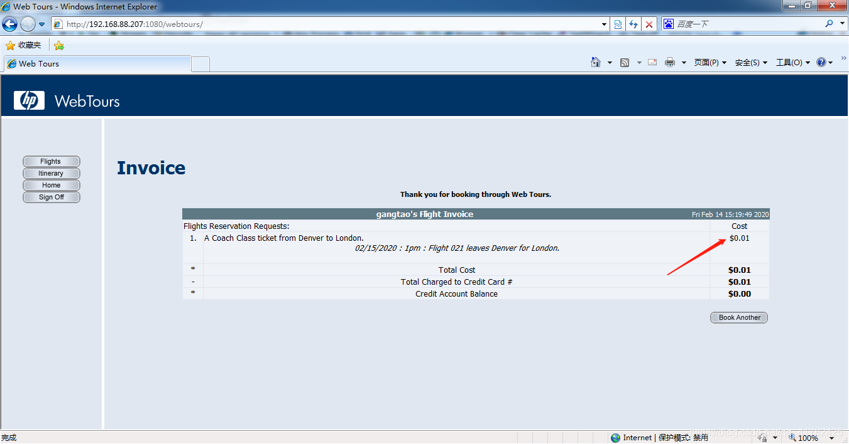Click the Baidu paw search provider icon
The height and width of the screenshot is (444, 849).
point(669,24)
